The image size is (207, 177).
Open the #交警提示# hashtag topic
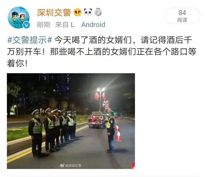point(30,40)
